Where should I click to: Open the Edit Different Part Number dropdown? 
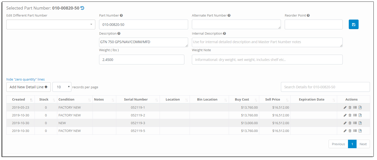tap(51, 24)
